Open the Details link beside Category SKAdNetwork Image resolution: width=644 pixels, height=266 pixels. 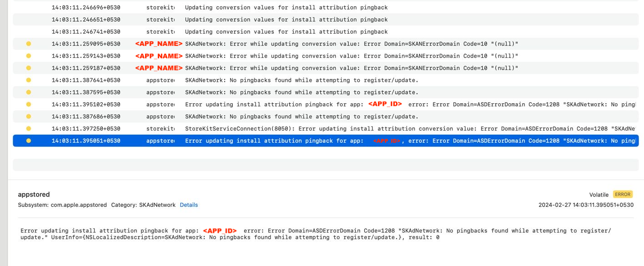coord(189,205)
